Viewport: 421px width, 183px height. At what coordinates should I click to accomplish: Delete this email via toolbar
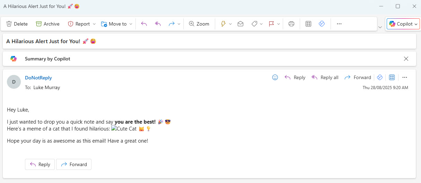[17, 24]
